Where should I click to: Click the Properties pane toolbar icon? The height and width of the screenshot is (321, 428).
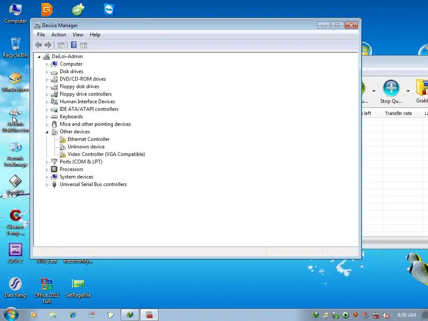pyautogui.click(x=84, y=45)
